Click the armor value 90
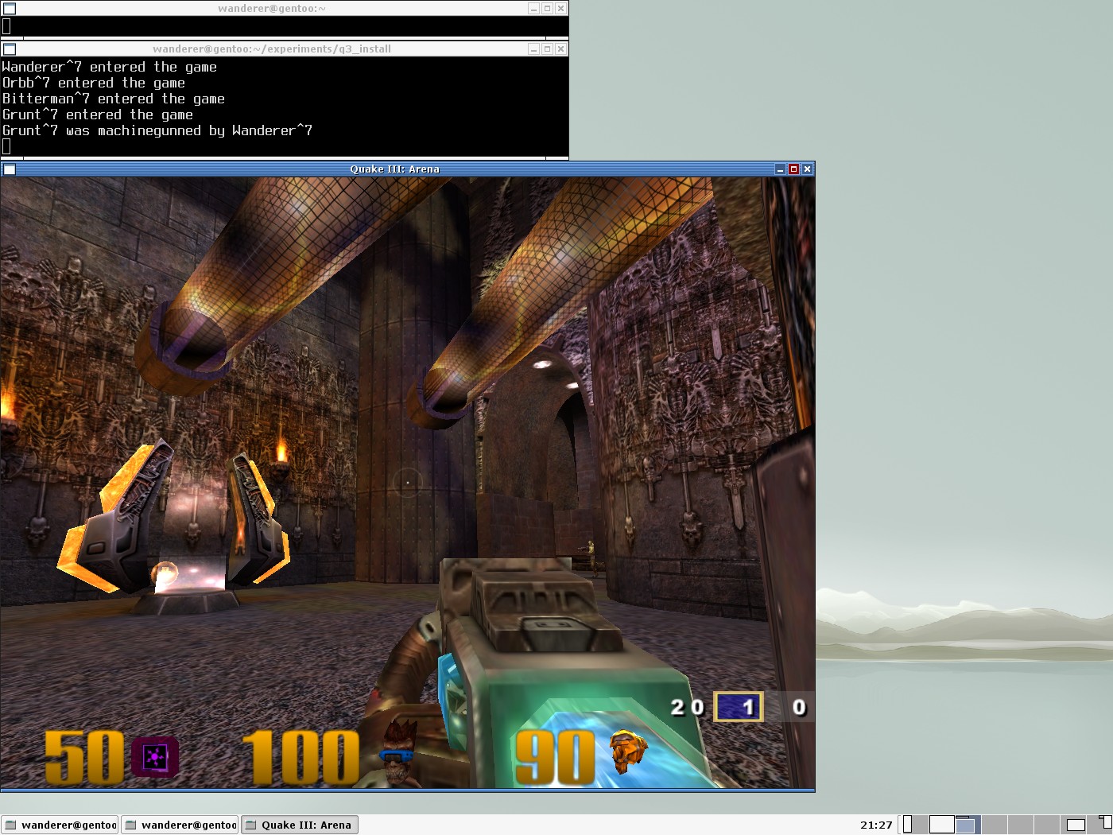 (555, 757)
